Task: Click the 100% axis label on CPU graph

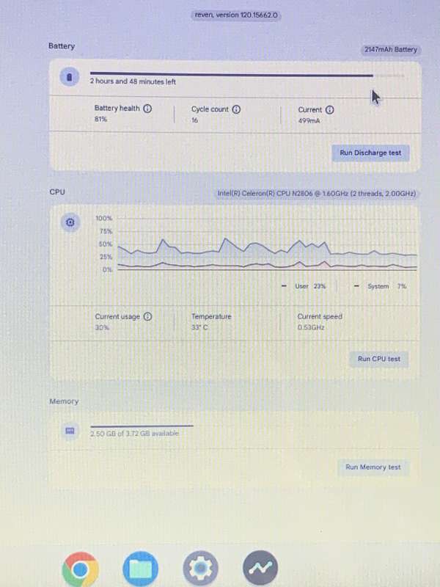Action: 104,218
